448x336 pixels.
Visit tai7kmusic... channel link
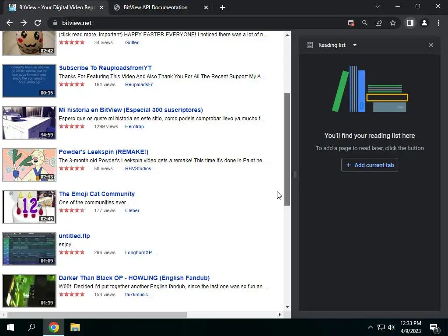[138, 294]
